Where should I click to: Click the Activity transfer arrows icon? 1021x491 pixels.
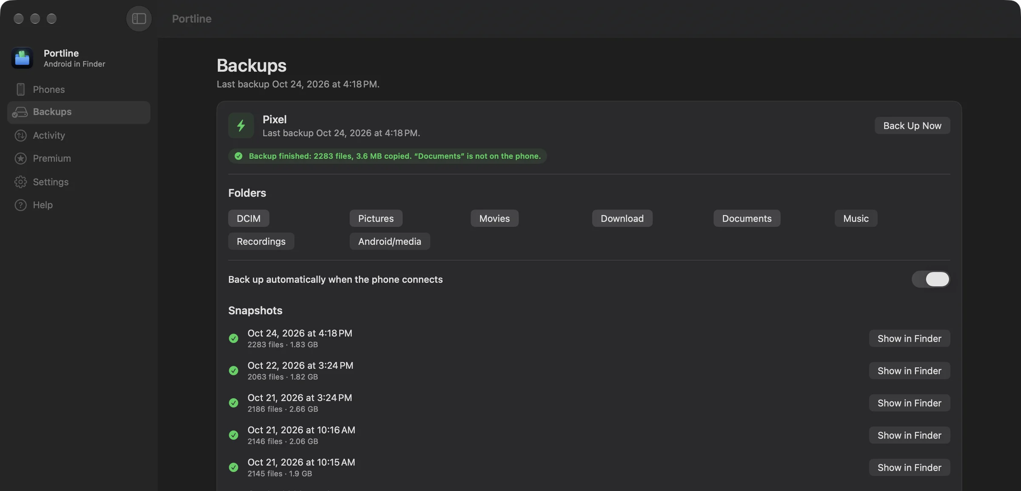[20, 135]
